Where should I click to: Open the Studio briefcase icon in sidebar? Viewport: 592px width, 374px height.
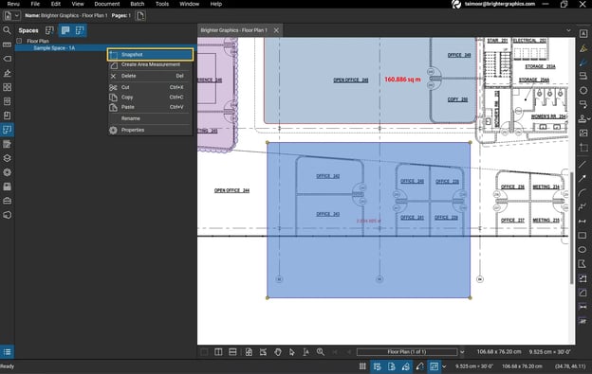[7, 201]
